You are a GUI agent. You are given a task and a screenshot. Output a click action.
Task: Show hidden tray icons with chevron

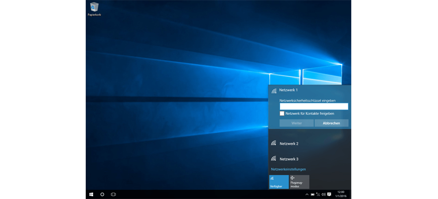(307, 194)
